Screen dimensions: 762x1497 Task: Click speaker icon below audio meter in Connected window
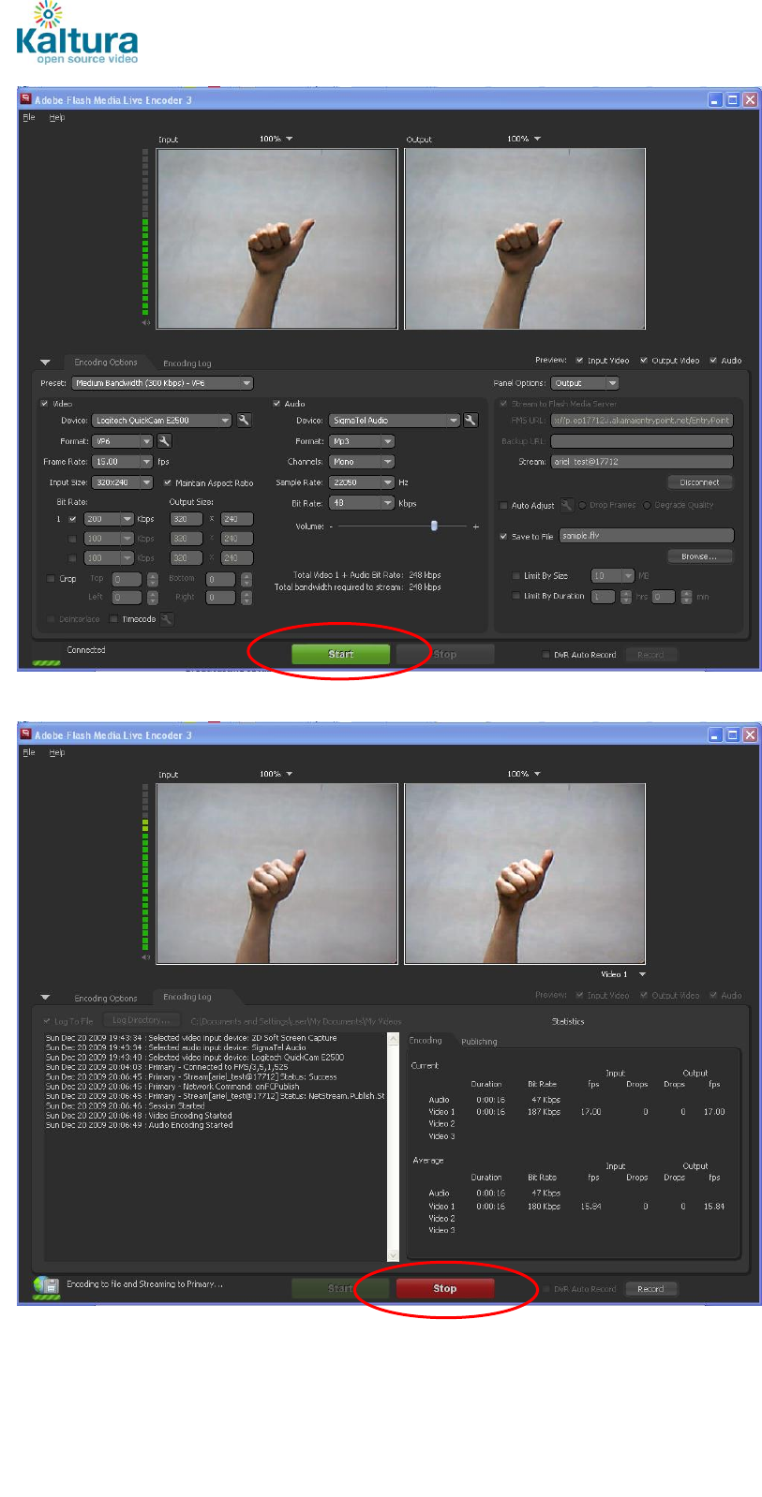[145, 322]
